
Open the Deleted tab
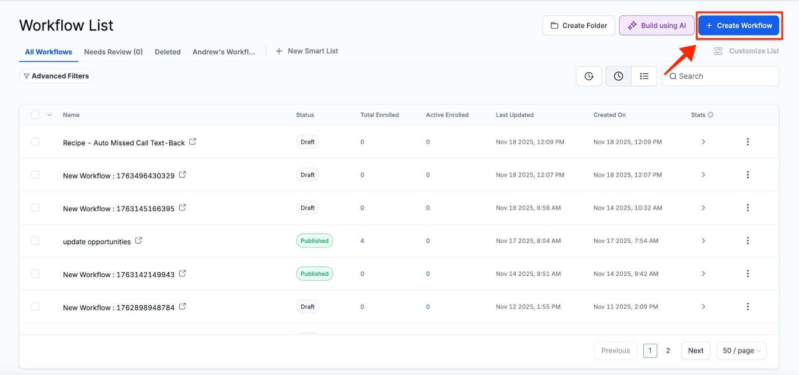pyautogui.click(x=168, y=52)
